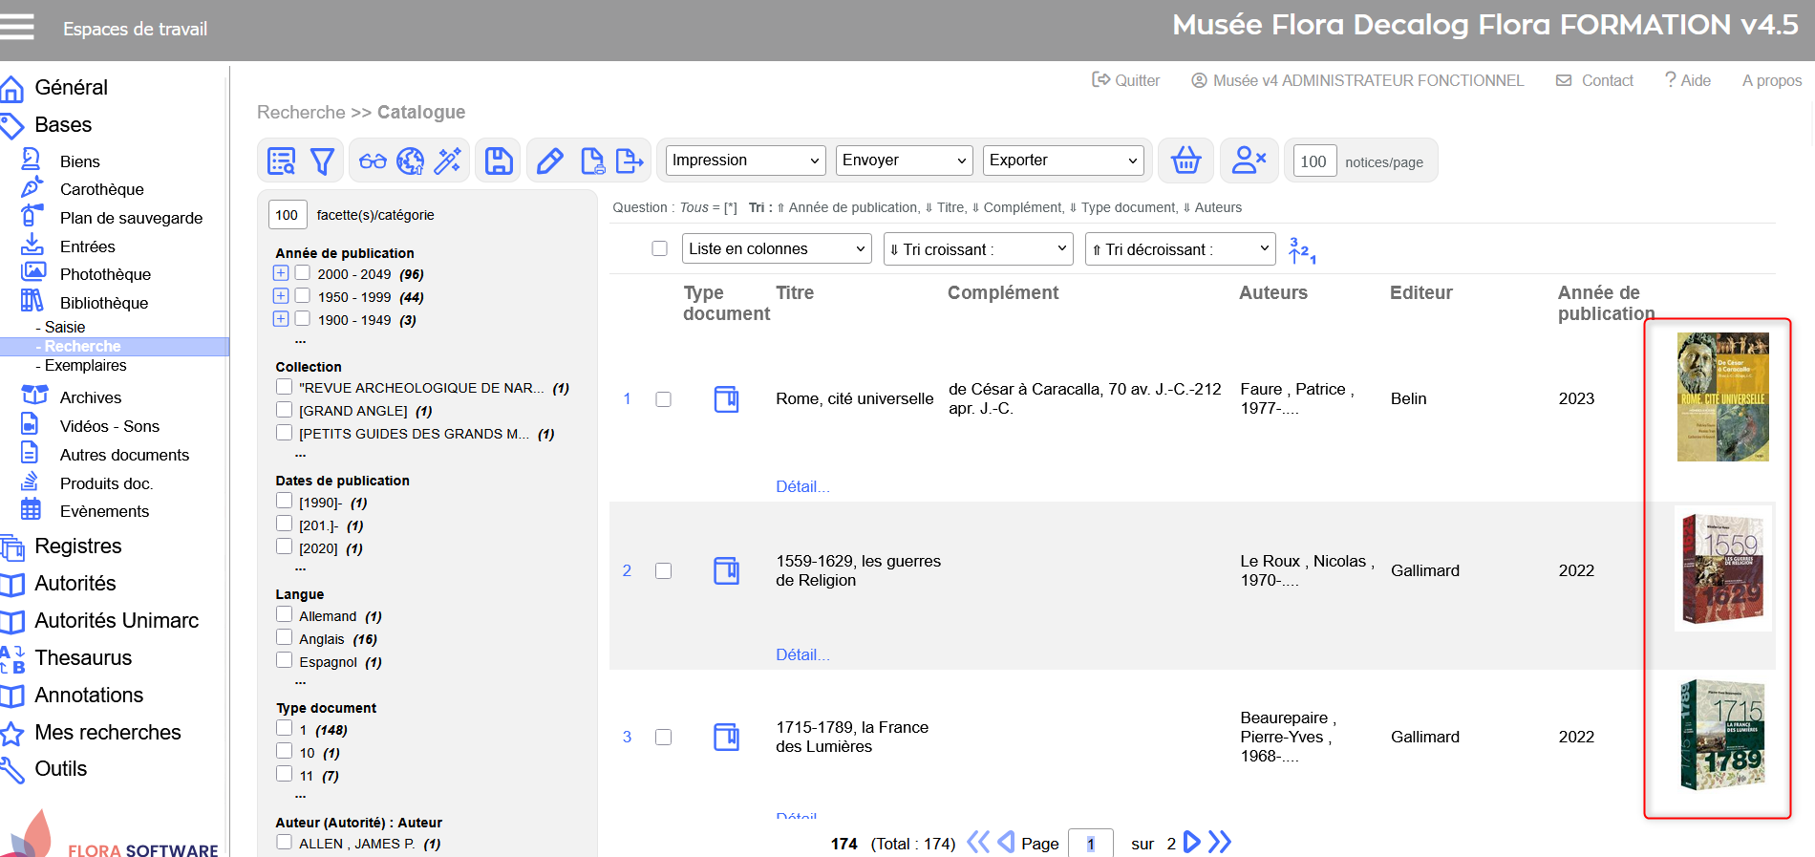Viewport: 1815px width, 857px height.
Task: Click the Quitter link
Action: pyautogui.click(x=1126, y=80)
